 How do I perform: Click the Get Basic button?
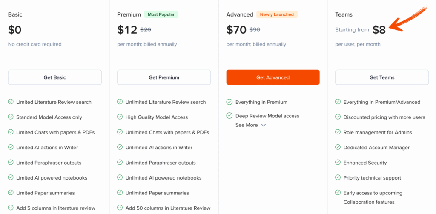pos(54,77)
